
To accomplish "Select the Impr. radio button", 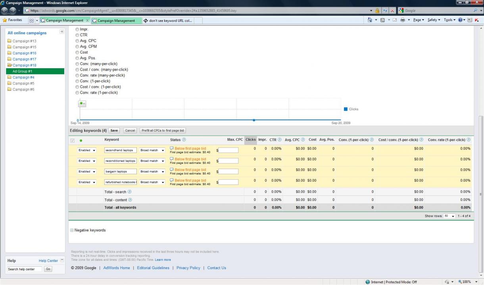I will point(77,29).
